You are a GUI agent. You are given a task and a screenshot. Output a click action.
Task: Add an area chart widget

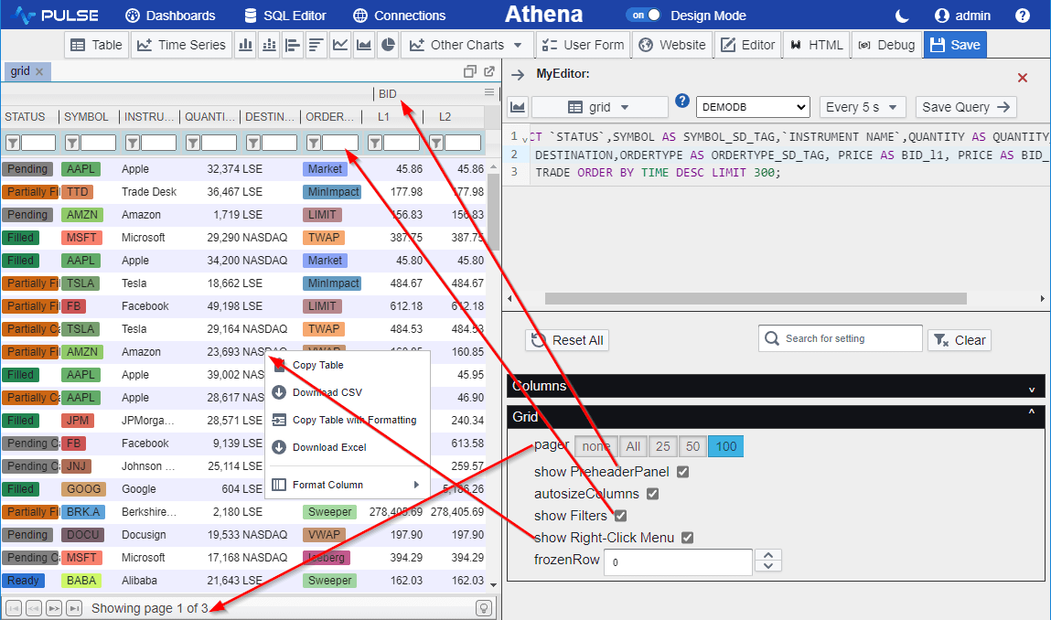point(363,45)
